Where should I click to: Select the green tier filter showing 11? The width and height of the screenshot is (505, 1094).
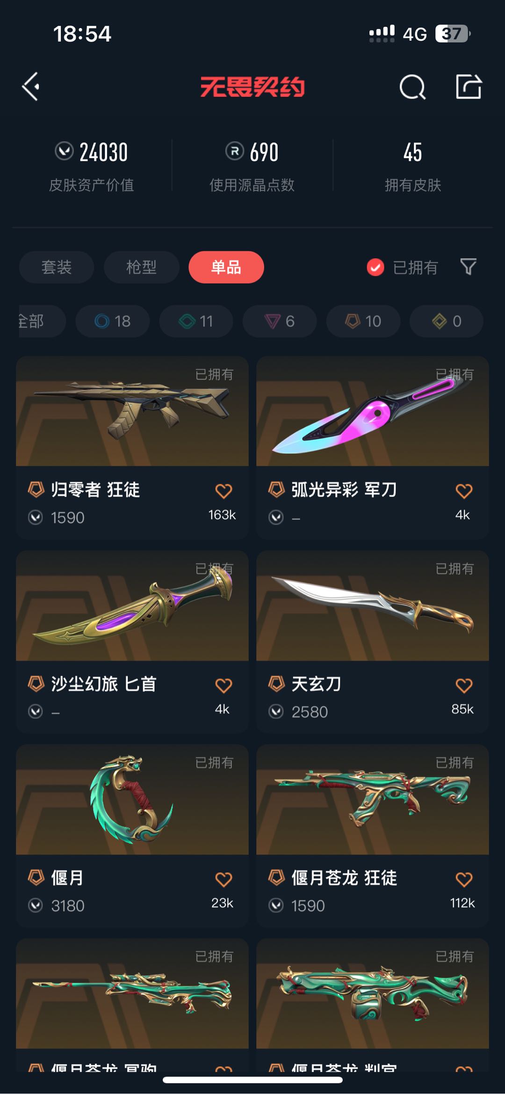click(196, 321)
